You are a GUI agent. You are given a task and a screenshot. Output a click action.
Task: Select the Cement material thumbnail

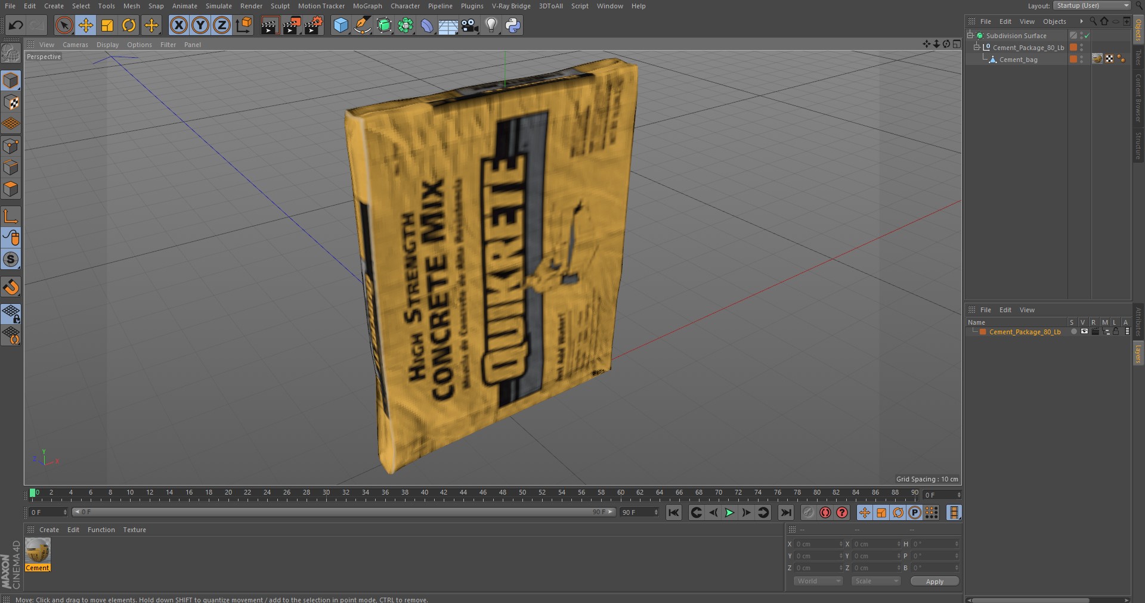tap(38, 551)
